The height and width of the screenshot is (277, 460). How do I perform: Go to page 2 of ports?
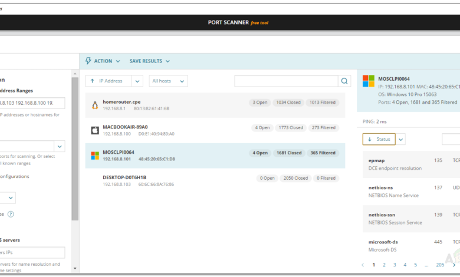click(x=384, y=265)
